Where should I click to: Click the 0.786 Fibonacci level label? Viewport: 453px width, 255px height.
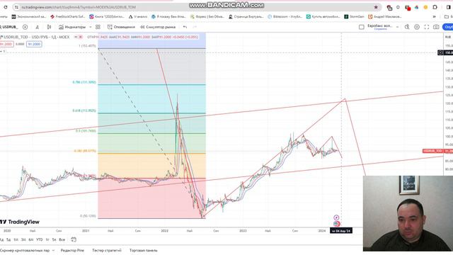click(x=84, y=82)
